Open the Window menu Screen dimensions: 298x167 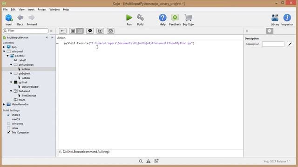point(54,9)
